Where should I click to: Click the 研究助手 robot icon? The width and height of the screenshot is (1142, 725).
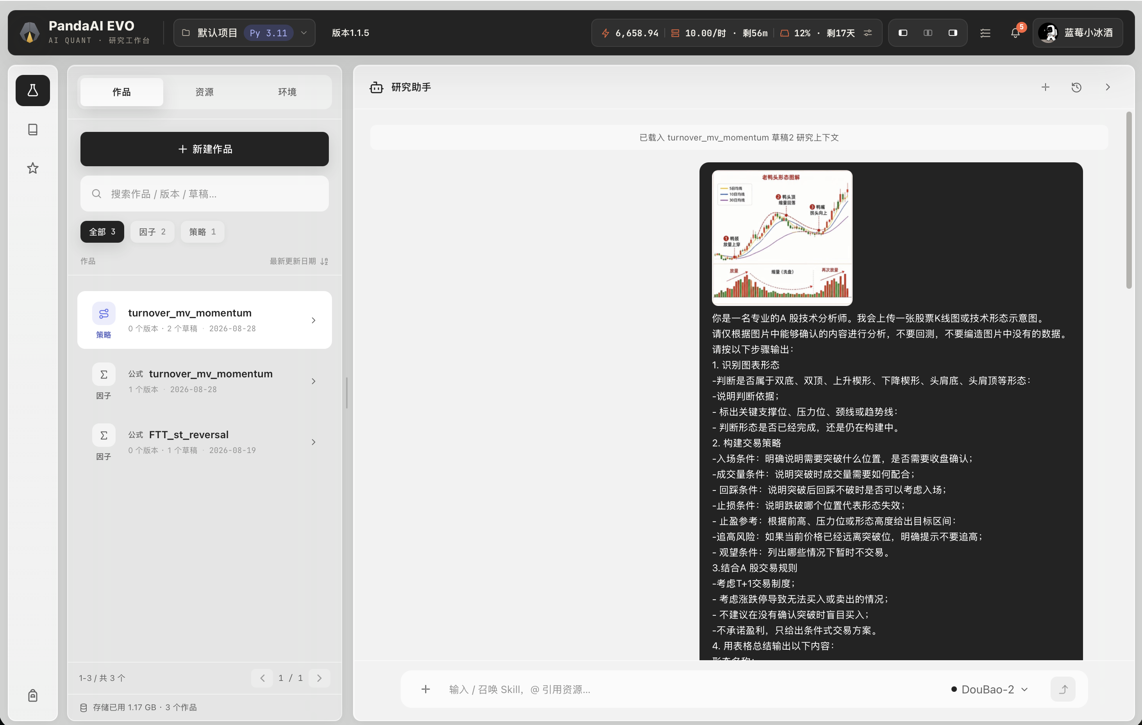pyautogui.click(x=377, y=87)
